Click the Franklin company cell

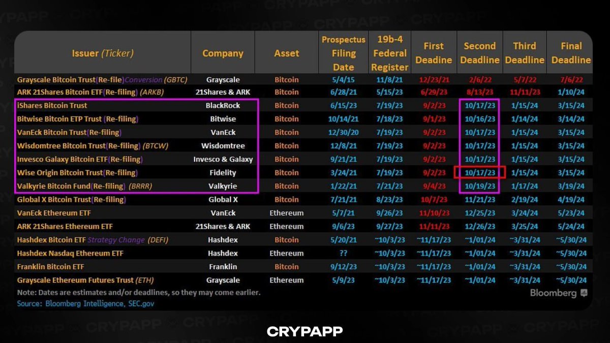point(223,267)
